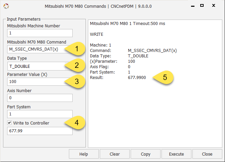Screen dimensions: 225x162
Task: Click the Close button at the bottom
Action: pyautogui.click(x=207, y=154)
